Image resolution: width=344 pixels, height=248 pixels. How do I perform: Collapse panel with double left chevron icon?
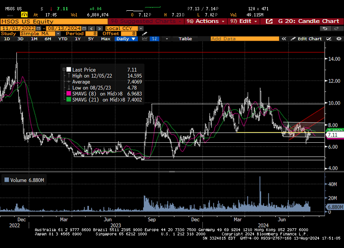(x=284, y=39)
